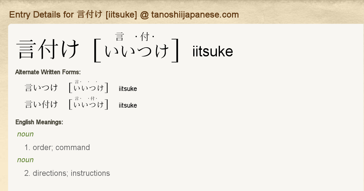Image resolution: width=364 pixels, height=191 pixels.
Task: Click the Alternate Written Forms heading
Action: (x=48, y=72)
